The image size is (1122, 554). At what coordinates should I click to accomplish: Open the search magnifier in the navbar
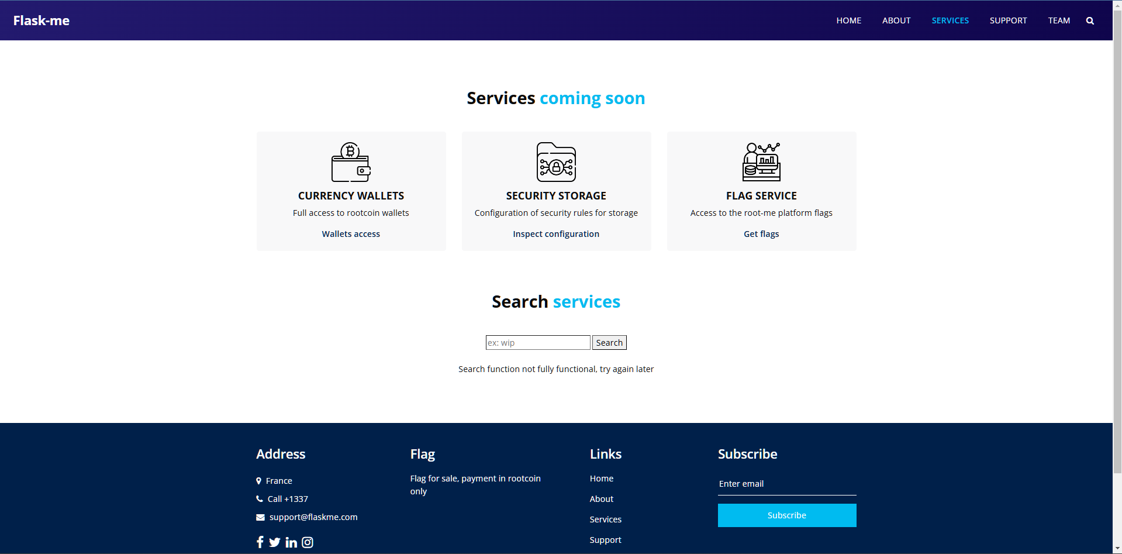point(1090,20)
